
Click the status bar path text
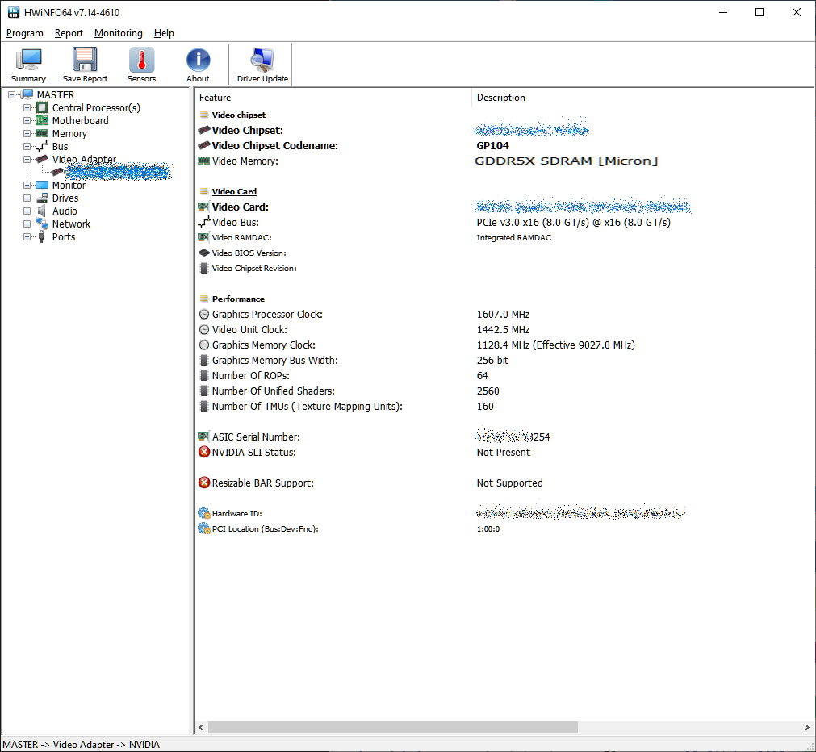click(x=82, y=744)
